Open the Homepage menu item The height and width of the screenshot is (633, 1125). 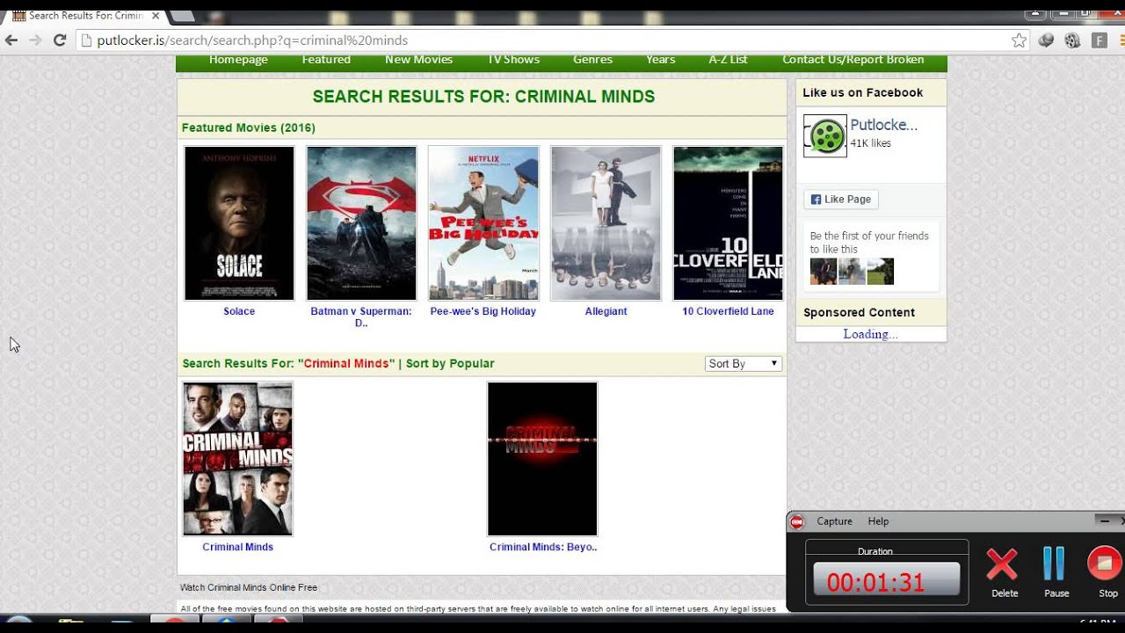tap(238, 60)
